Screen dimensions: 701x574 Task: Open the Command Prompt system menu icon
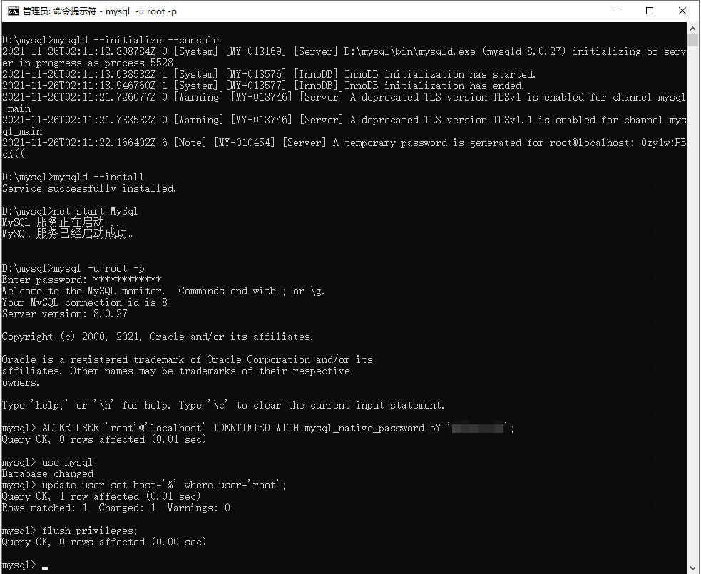click(x=14, y=11)
